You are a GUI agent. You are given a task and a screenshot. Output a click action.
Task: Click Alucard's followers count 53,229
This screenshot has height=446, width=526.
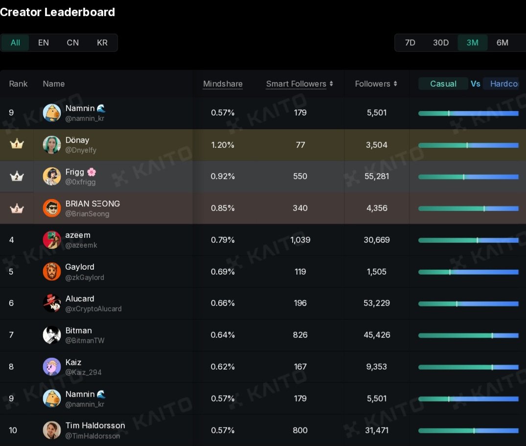click(377, 303)
